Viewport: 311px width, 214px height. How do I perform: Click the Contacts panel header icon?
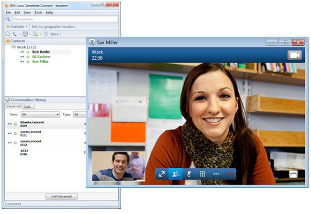tap(8, 41)
